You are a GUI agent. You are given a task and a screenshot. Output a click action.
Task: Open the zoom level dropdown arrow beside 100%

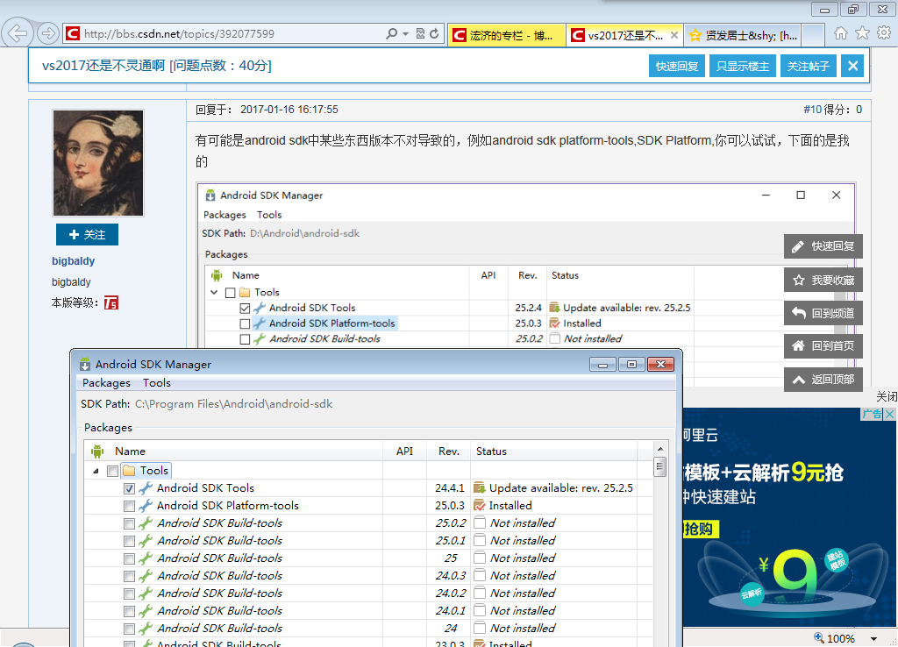[x=874, y=638]
